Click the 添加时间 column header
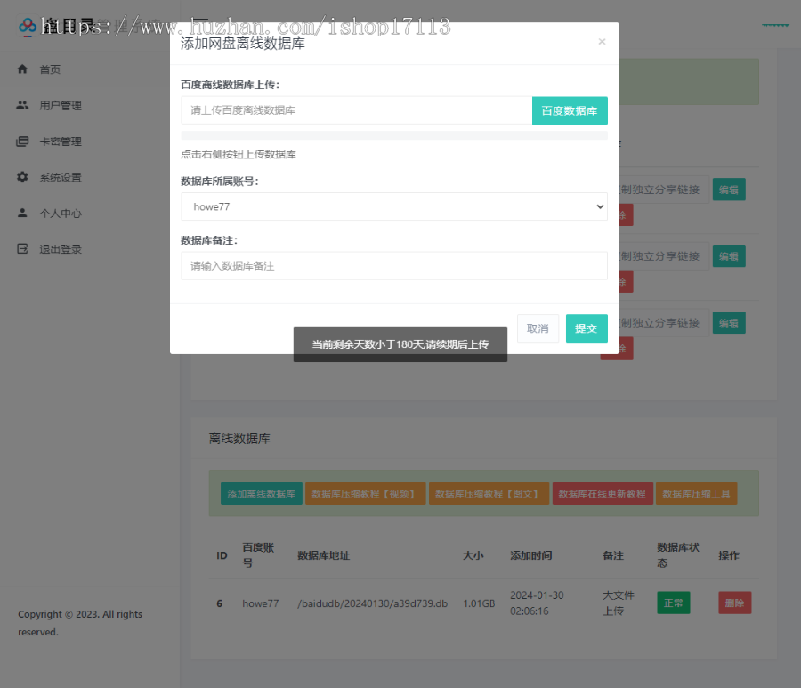This screenshot has height=688, width=801. click(530, 555)
